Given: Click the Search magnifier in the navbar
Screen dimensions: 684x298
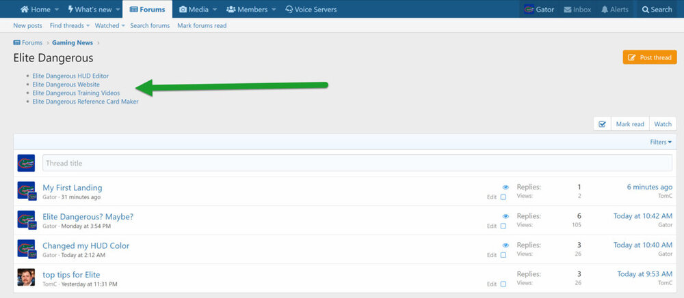Looking at the screenshot, I should click(x=646, y=10).
